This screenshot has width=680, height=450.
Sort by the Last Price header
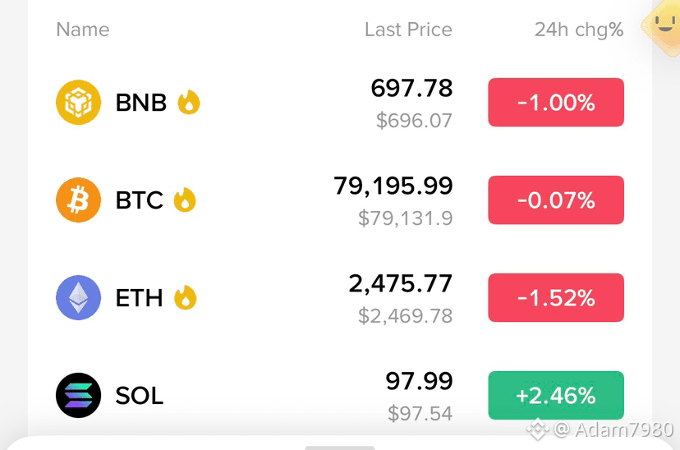pos(408,30)
